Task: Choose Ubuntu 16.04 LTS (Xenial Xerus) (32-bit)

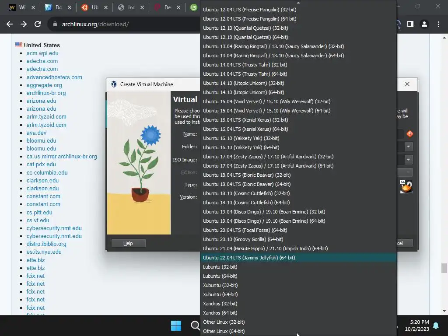Action: 298,120
